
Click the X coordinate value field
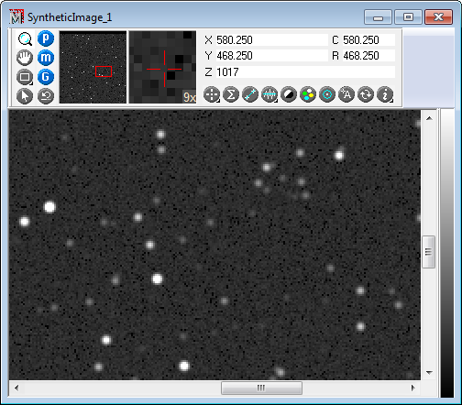pyautogui.click(x=271, y=40)
